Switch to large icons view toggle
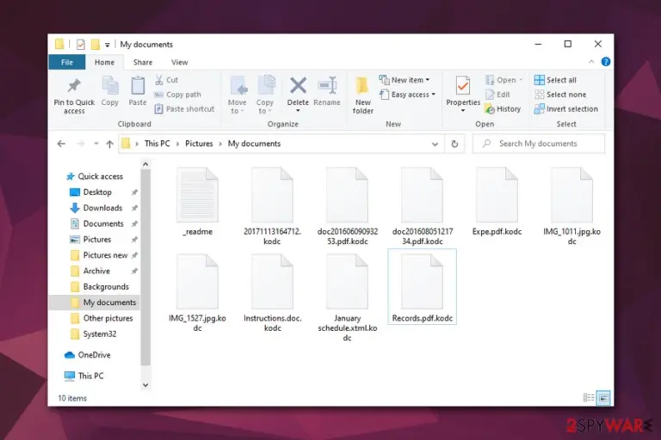The width and height of the screenshot is (661, 440). pyautogui.click(x=603, y=398)
